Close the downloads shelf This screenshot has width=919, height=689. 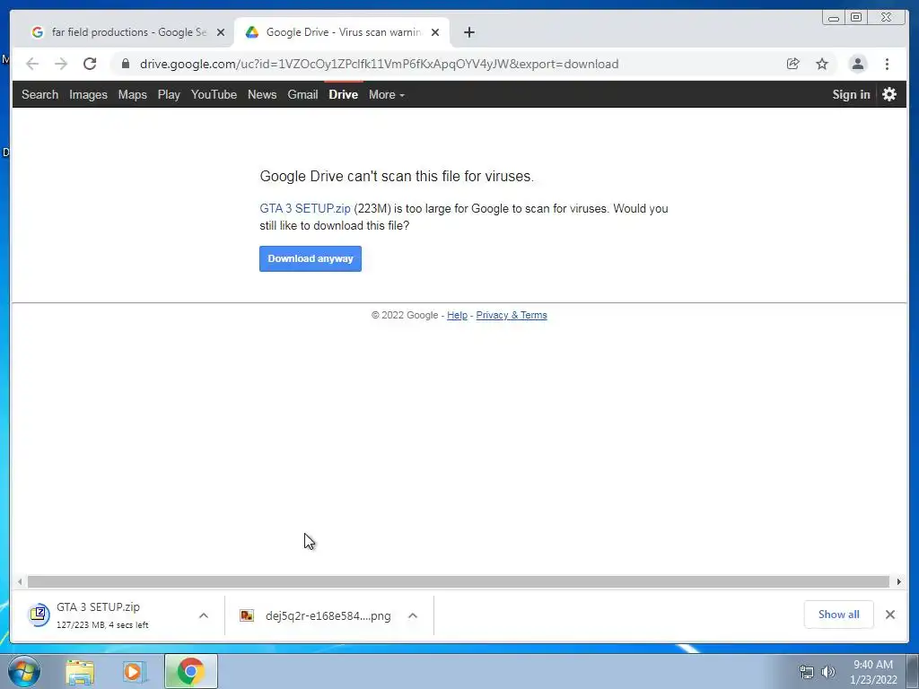tap(889, 615)
